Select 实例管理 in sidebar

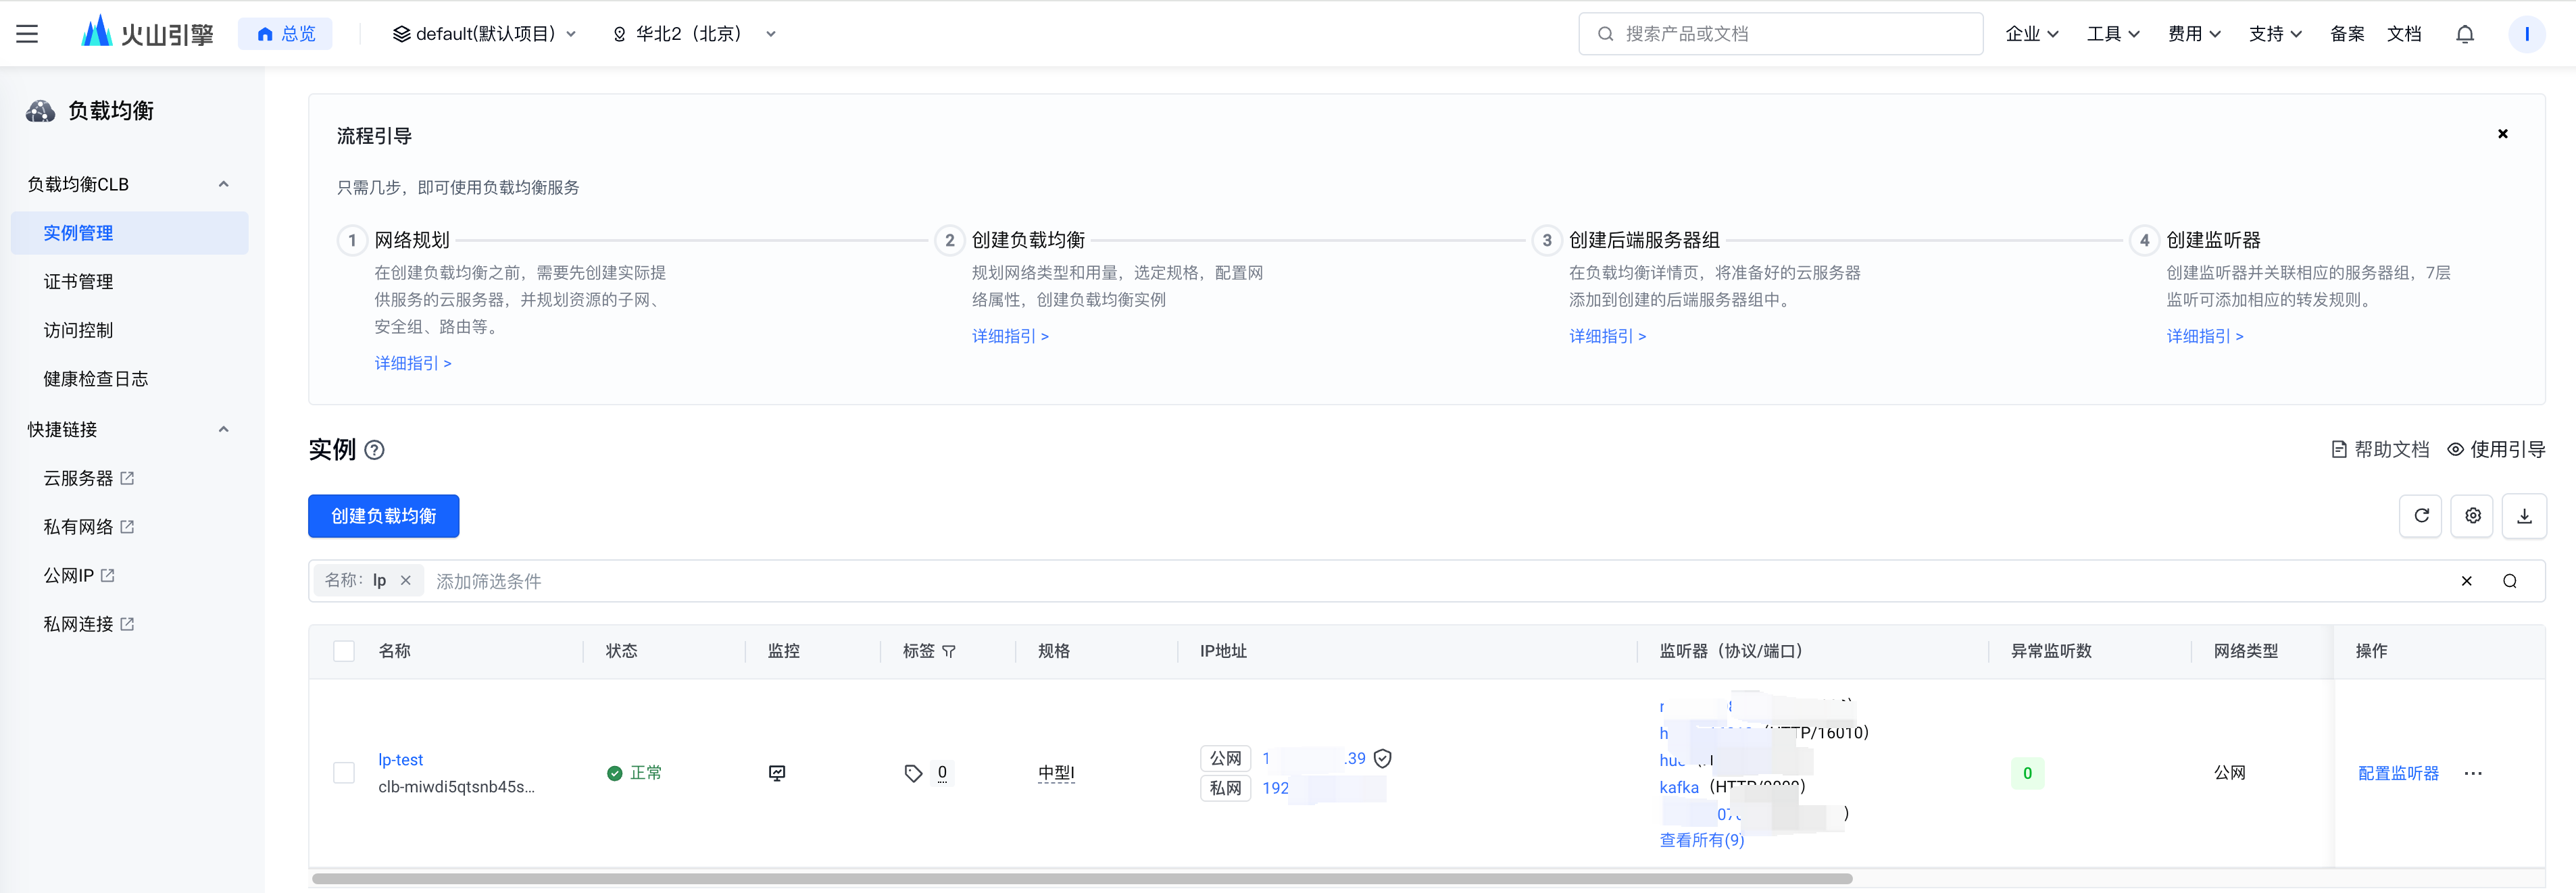tap(129, 233)
